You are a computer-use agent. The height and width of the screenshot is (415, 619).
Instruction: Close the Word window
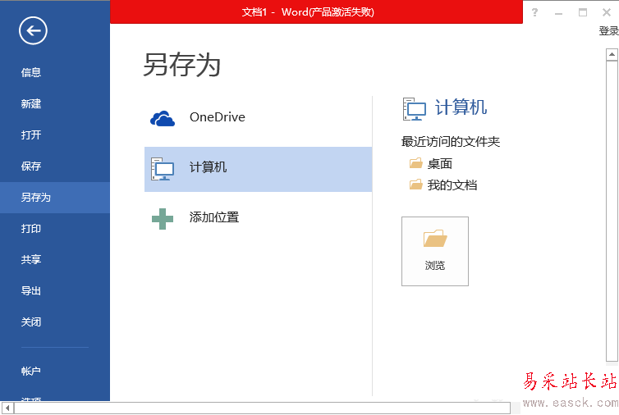pyautogui.click(x=607, y=12)
